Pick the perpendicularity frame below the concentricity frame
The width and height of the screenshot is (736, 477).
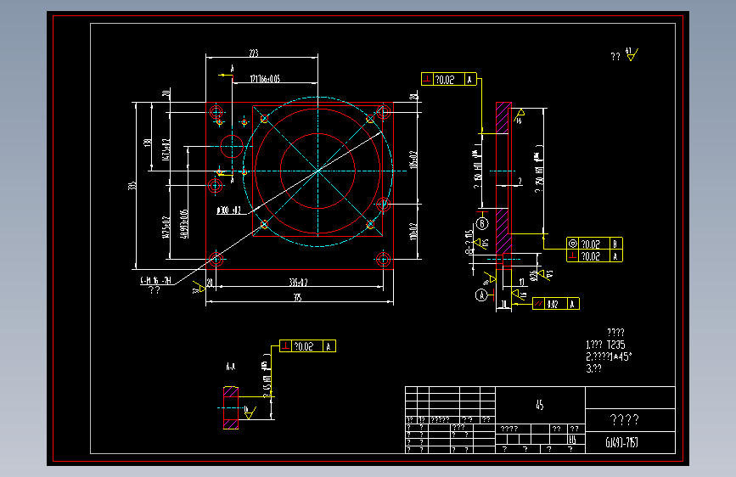[x=594, y=255]
